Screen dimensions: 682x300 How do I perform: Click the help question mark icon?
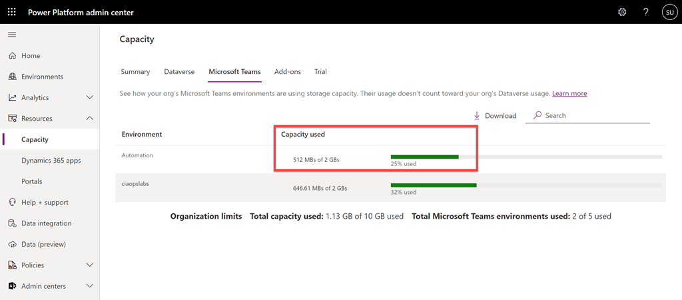(x=645, y=12)
